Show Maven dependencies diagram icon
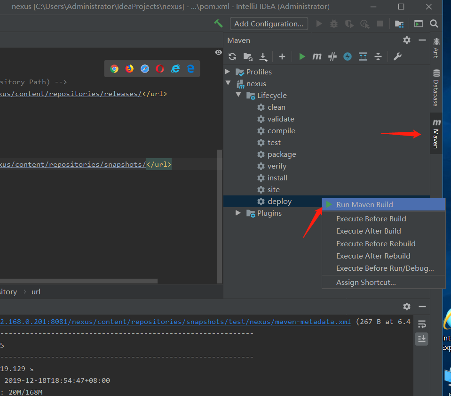Image resolution: width=451 pixels, height=396 pixels. click(363, 57)
